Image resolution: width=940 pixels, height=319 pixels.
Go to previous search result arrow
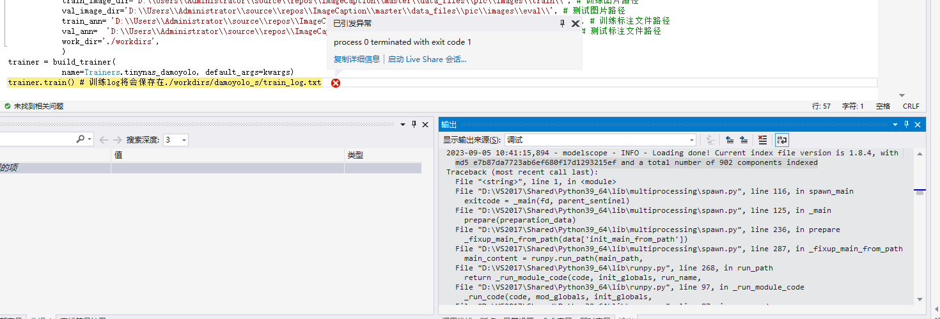104,139
